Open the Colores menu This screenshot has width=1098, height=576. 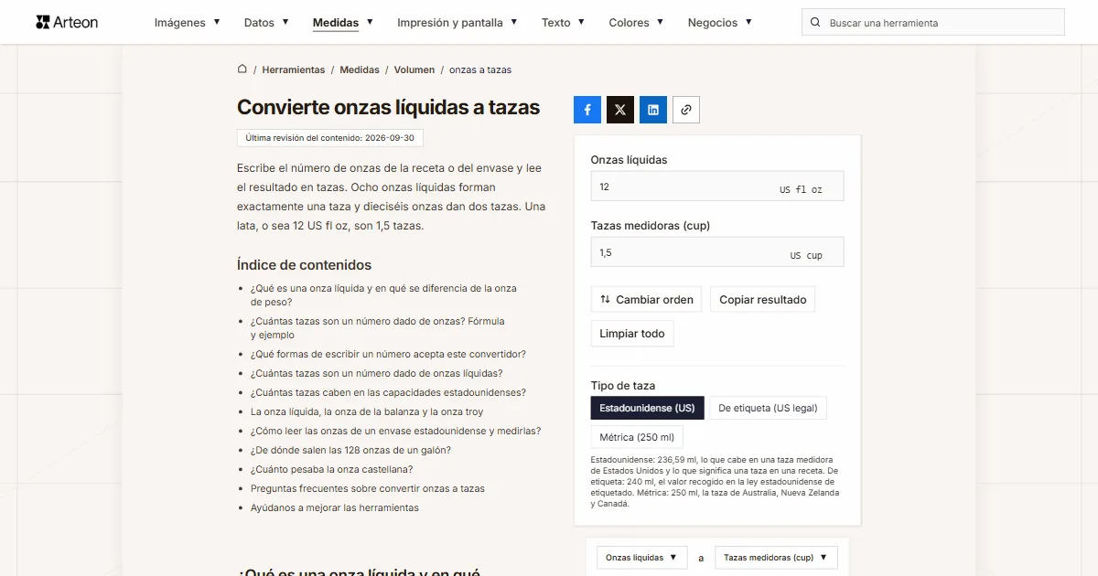pos(637,22)
